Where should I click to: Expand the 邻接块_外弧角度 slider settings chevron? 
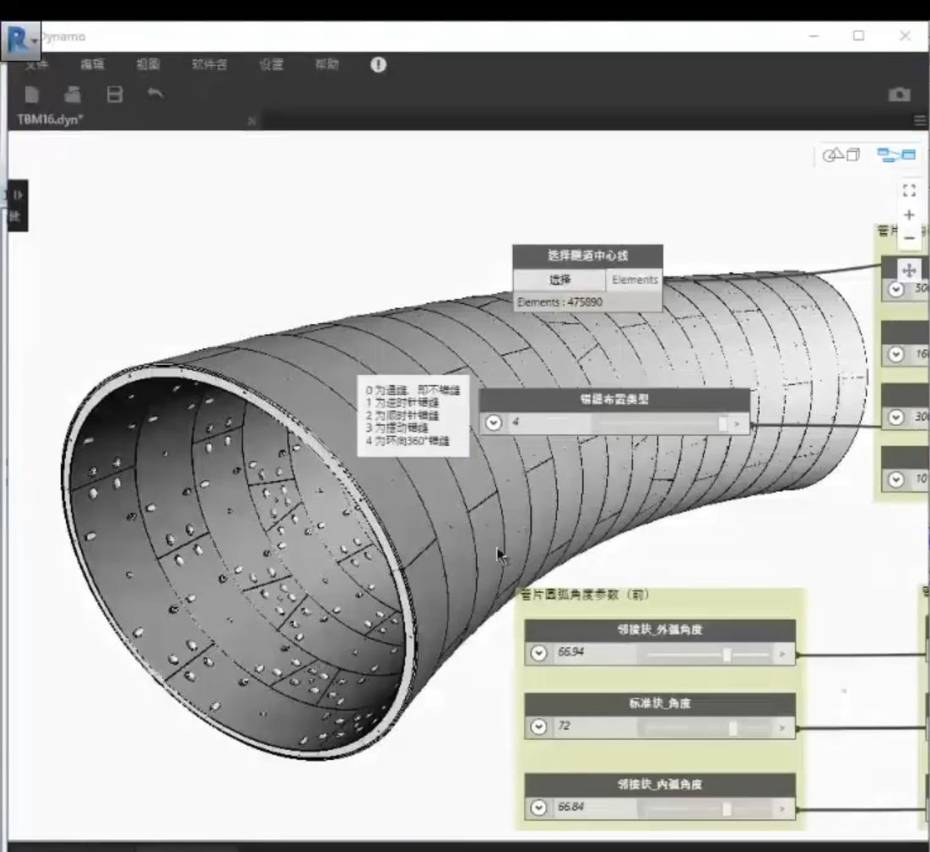click(x=538, y=654)
